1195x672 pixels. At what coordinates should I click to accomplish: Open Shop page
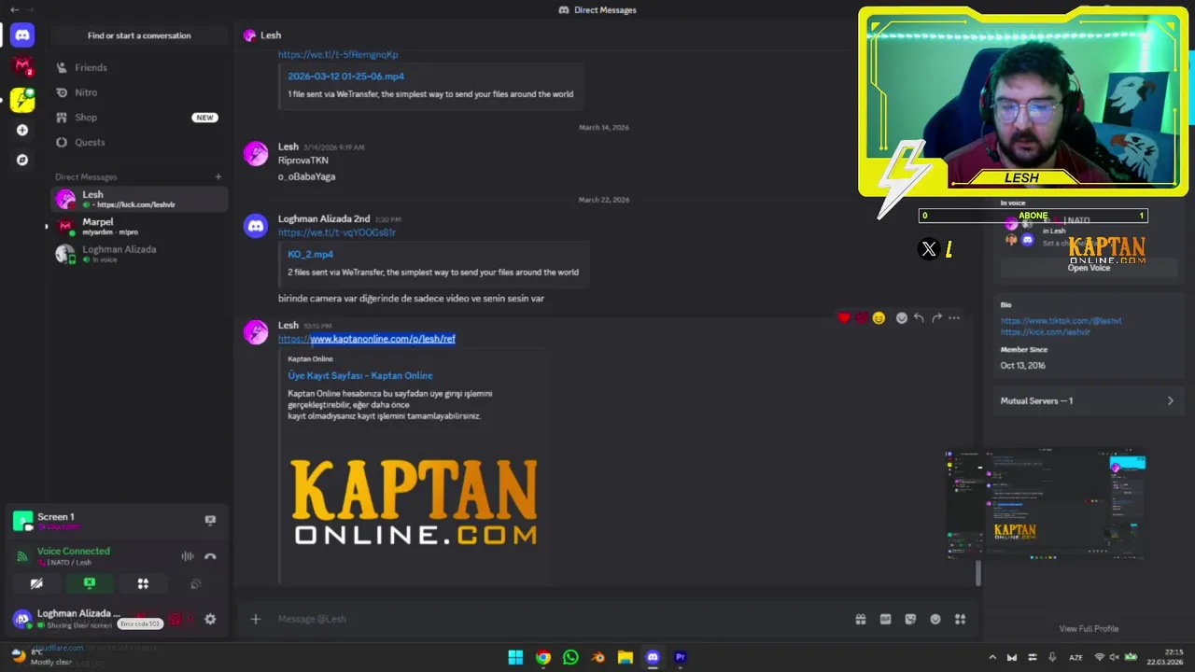click(138, 118)
